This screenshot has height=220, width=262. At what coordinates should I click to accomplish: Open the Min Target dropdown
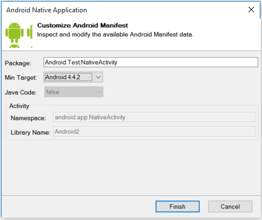click(73, 77)
